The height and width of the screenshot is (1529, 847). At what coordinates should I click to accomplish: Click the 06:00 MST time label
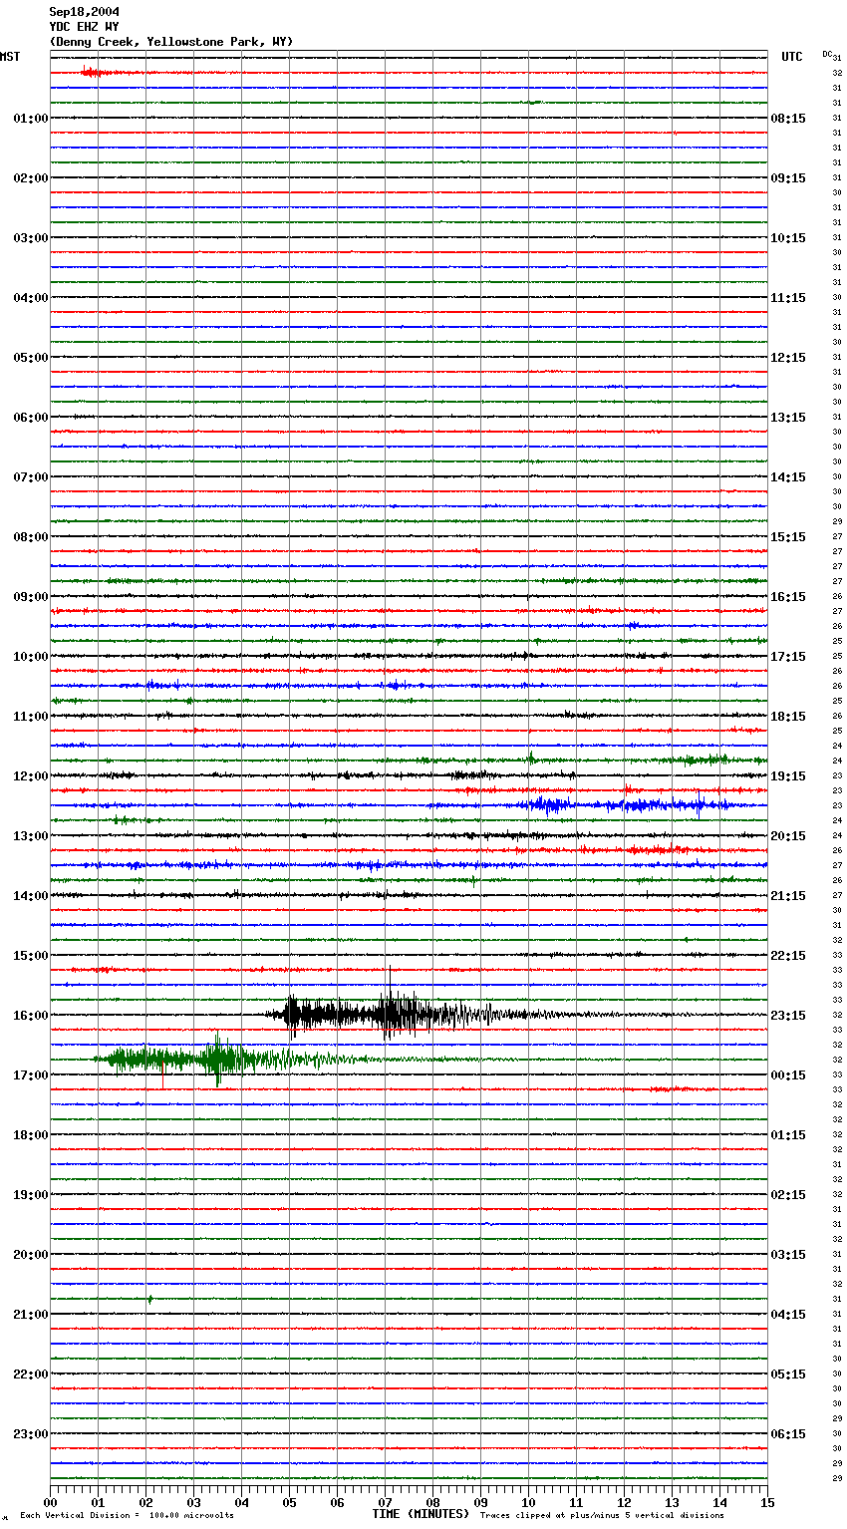point(30,418)
